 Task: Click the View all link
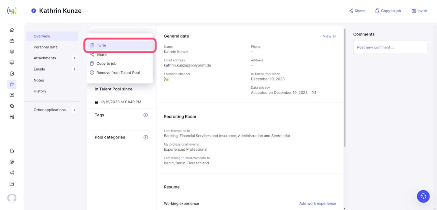tap(329, 36)
